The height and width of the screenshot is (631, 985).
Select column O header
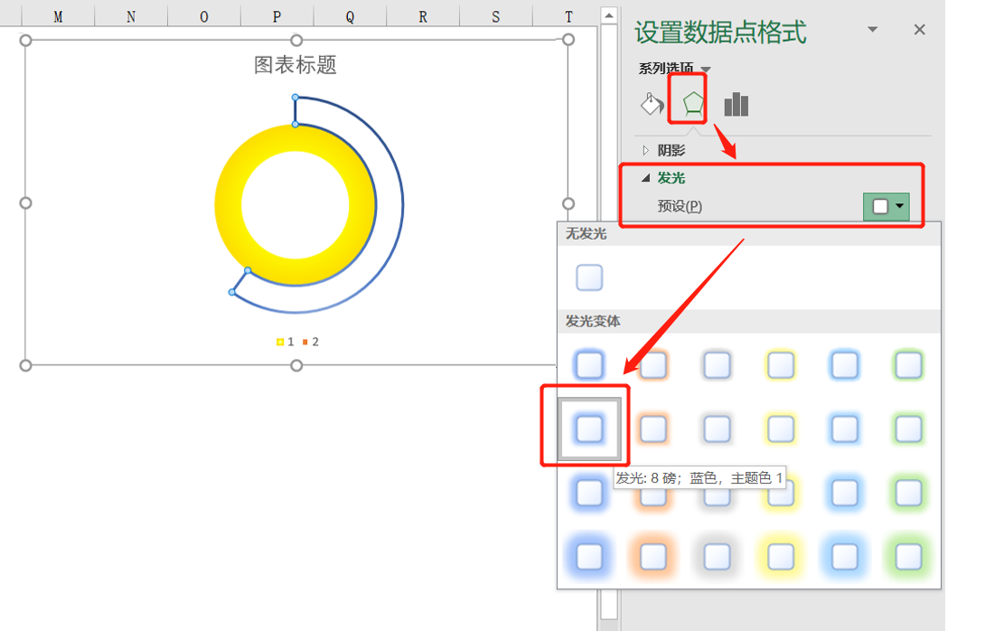pos(203,17)
